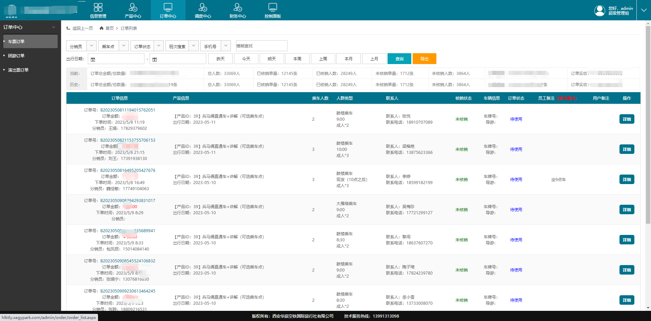Screen dimensions: 651x321
Task: Open order B2023050908545524106832 link
Action: 128,261
